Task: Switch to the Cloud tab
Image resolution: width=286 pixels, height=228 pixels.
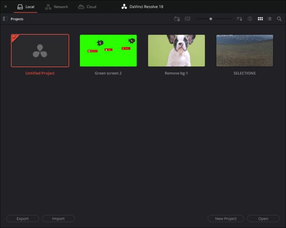Action: [87, 7]
